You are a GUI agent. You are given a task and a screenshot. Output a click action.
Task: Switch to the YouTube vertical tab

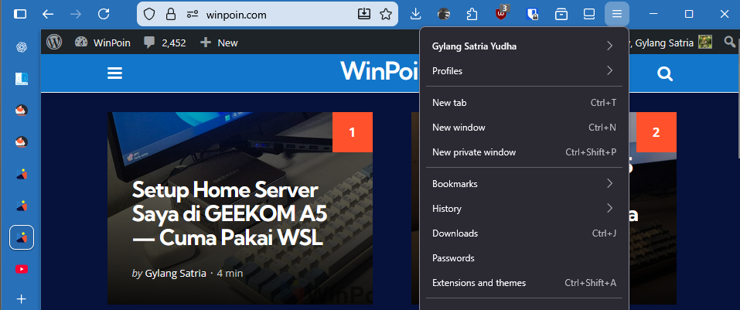click(x=22, y=269)
